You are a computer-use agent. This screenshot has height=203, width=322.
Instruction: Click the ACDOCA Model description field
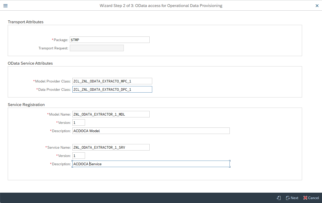[x=151, y=131]
